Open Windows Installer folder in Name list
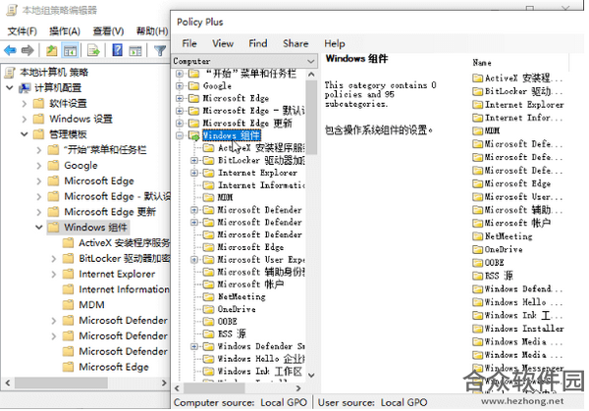Viewport: 589px width, 411px height. [524, 329]
